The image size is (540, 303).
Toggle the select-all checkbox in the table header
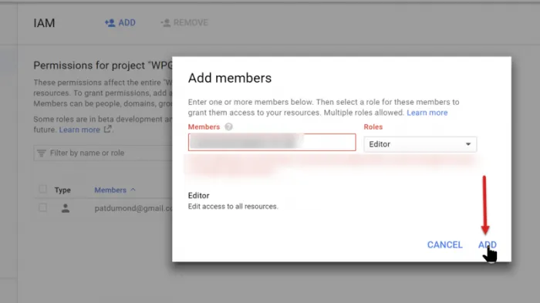point(42,190)
